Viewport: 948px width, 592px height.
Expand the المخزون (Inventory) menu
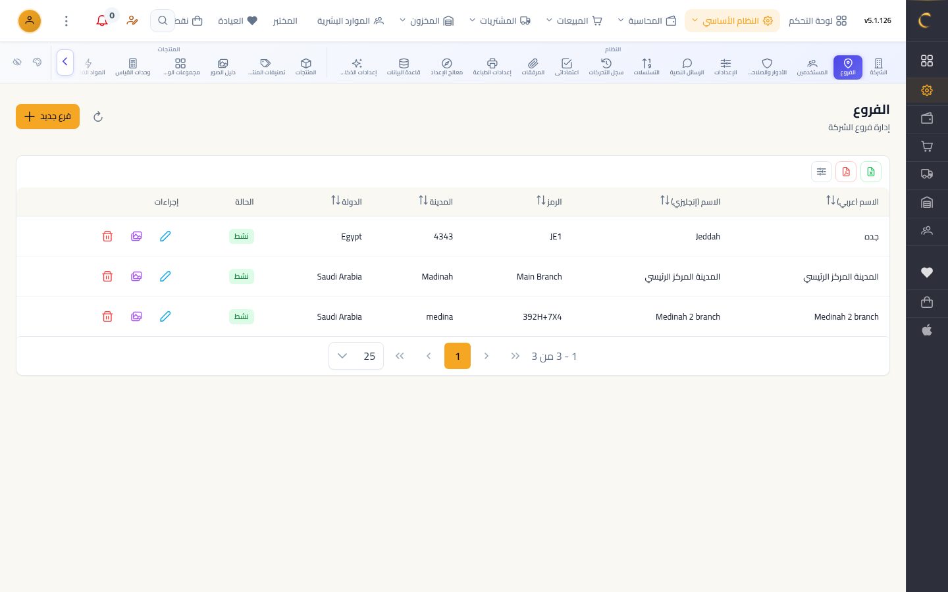tap(427, 21)
